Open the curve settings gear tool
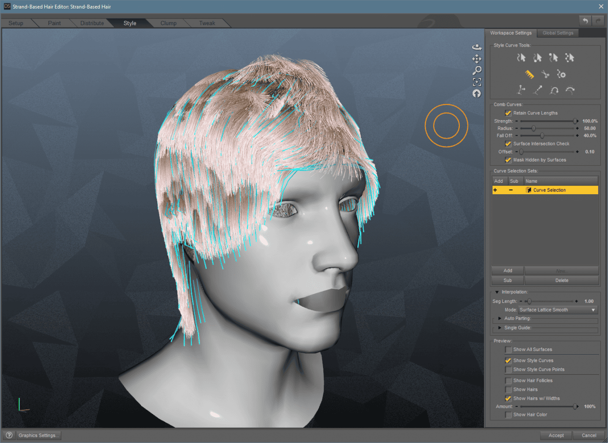Viewport: 608px width, 443px height. point(561,74)
